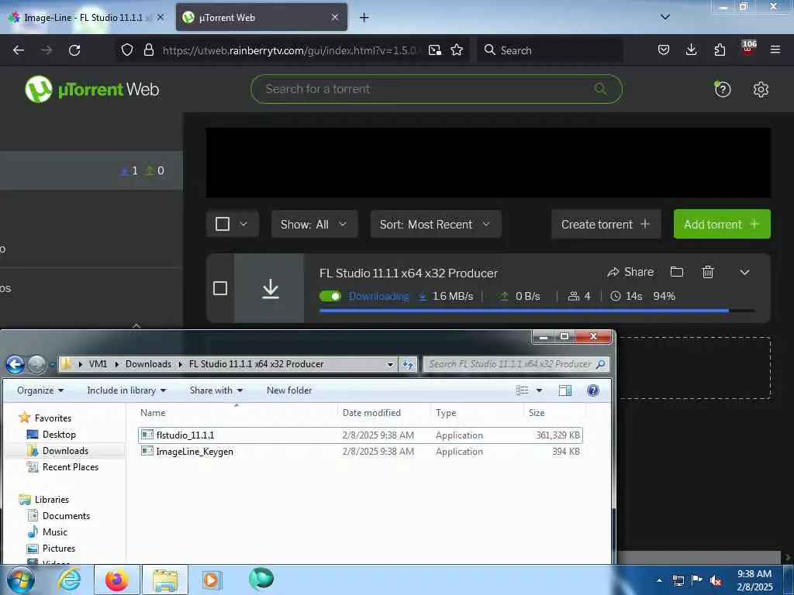Click Create torrent button
The image size is (794, 595).
pos(606,224)
